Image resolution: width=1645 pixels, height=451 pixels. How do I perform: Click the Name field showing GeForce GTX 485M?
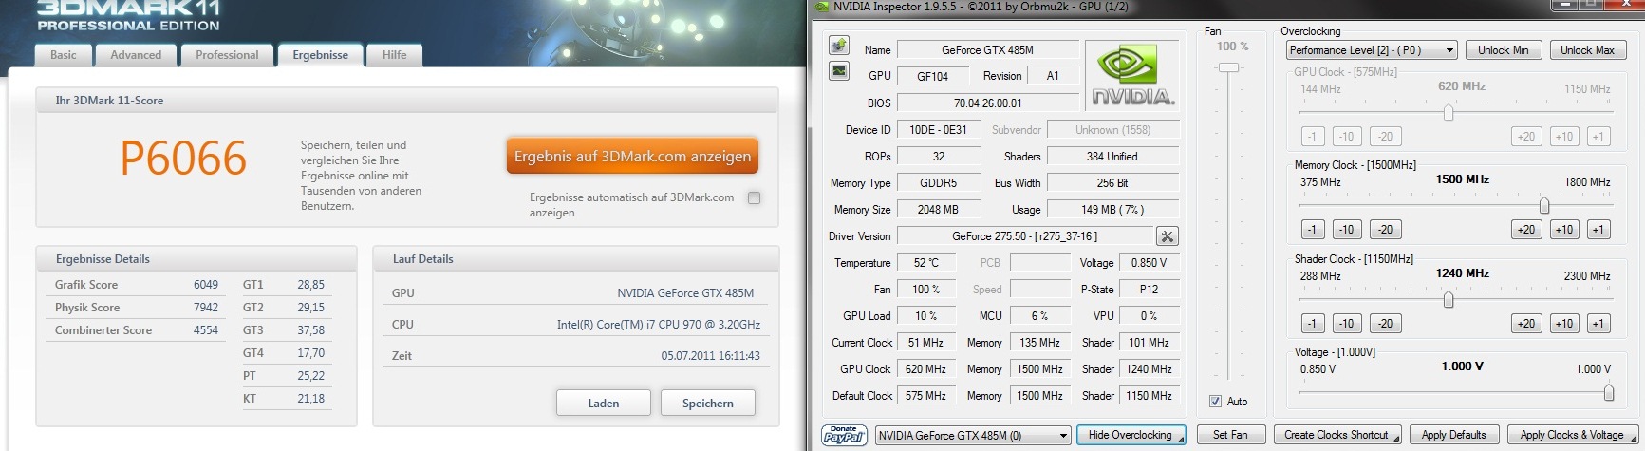pos(987,50)
